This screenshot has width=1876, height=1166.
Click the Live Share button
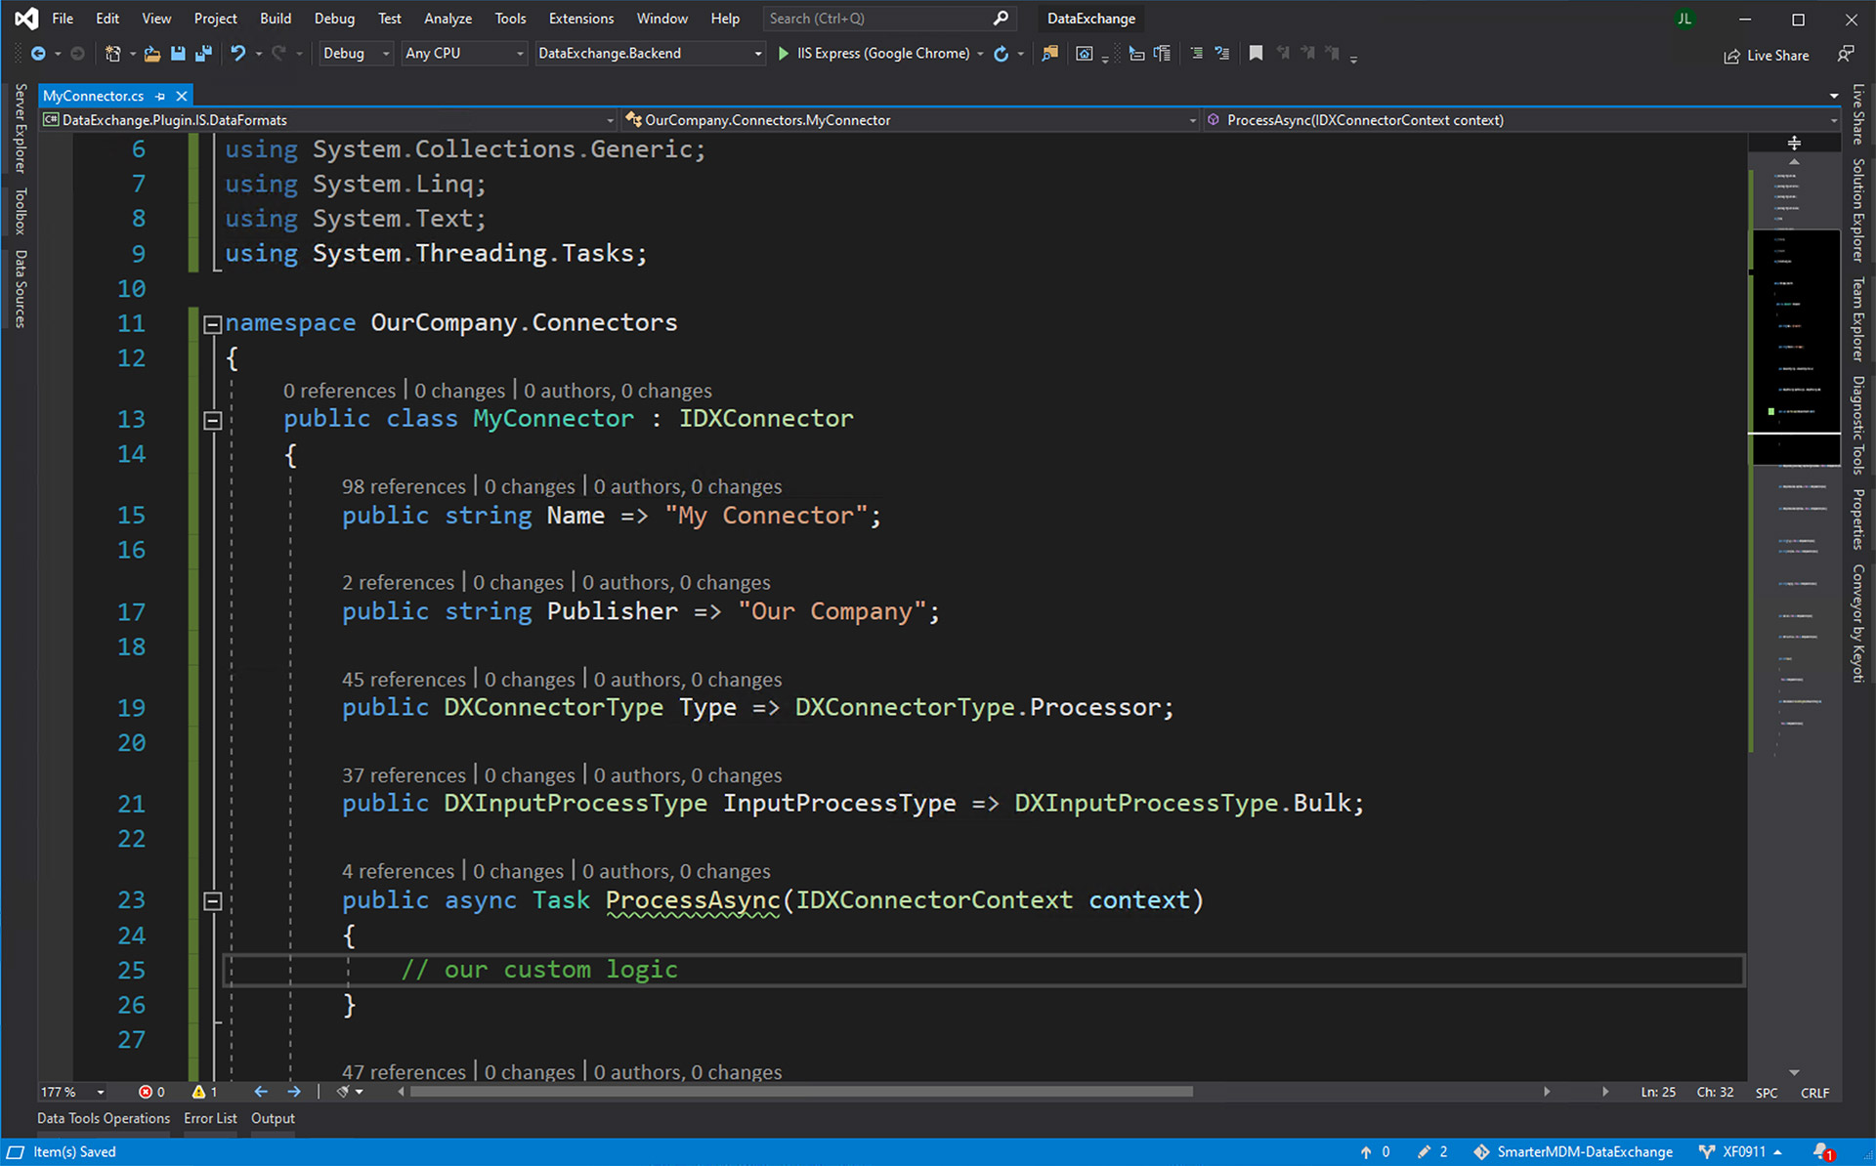(x=1766, y=56)
